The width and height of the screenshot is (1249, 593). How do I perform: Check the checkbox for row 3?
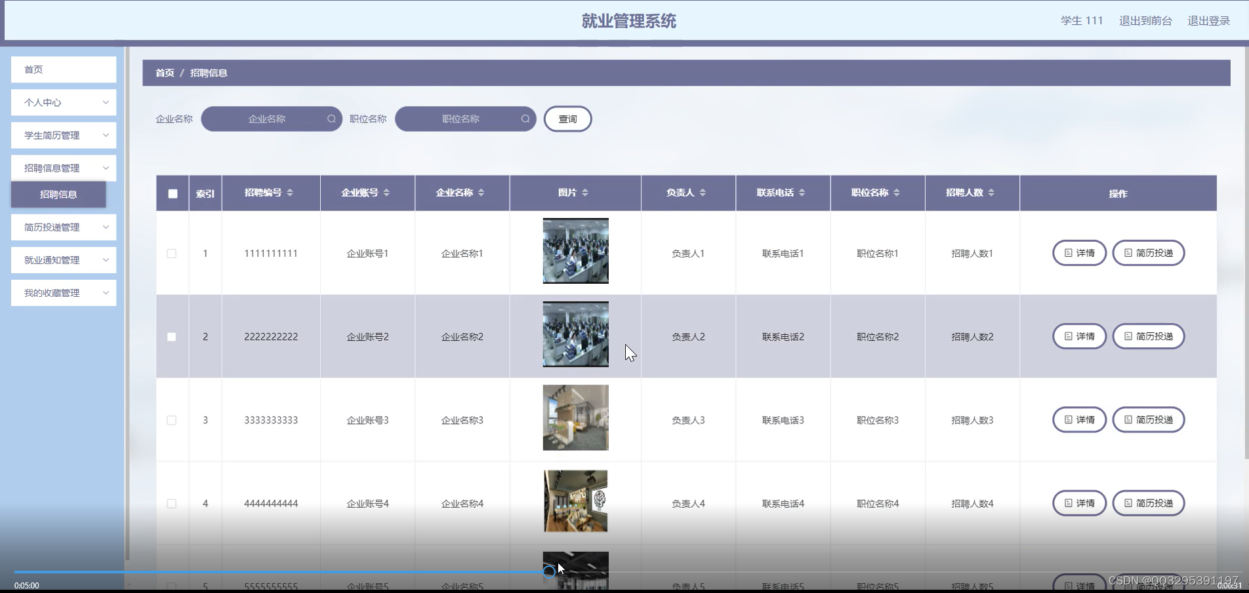pos(171,420)
